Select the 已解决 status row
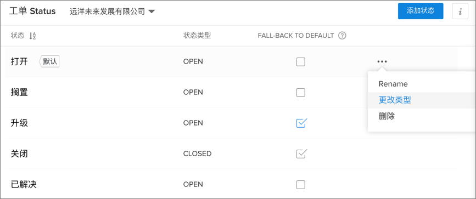476x199 pixels. pos(231,184)
